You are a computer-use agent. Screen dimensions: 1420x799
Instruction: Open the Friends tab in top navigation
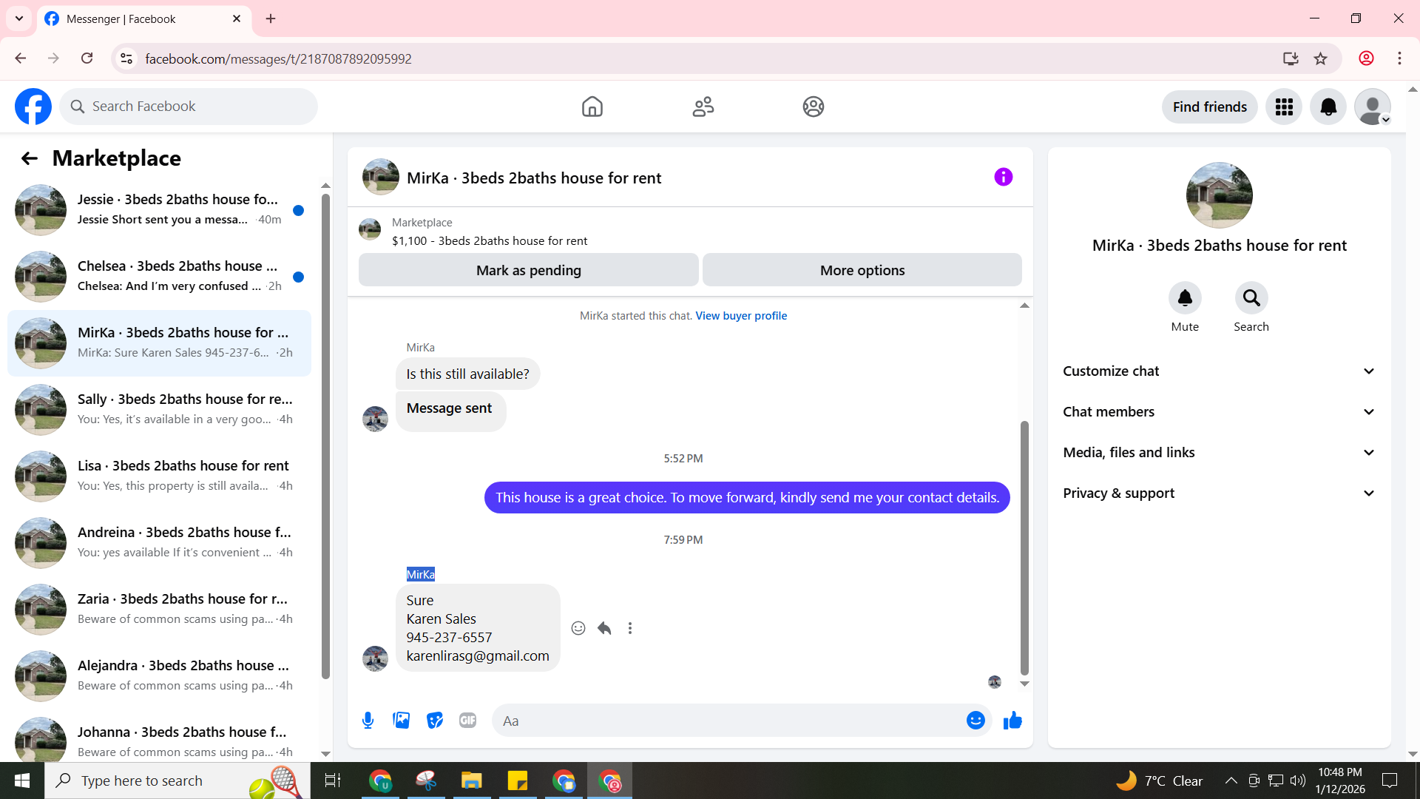(703, 107)
